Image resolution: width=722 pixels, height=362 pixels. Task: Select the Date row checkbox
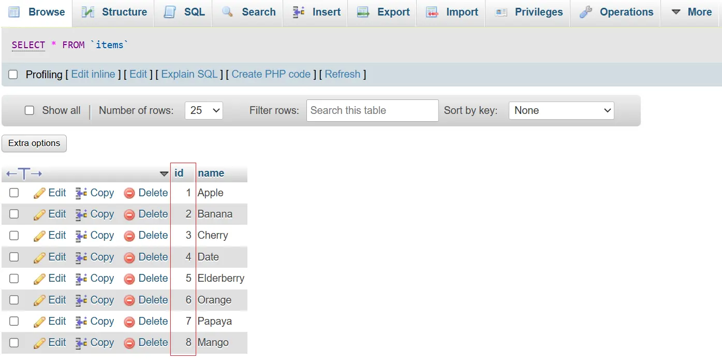[x=14, y=257]
